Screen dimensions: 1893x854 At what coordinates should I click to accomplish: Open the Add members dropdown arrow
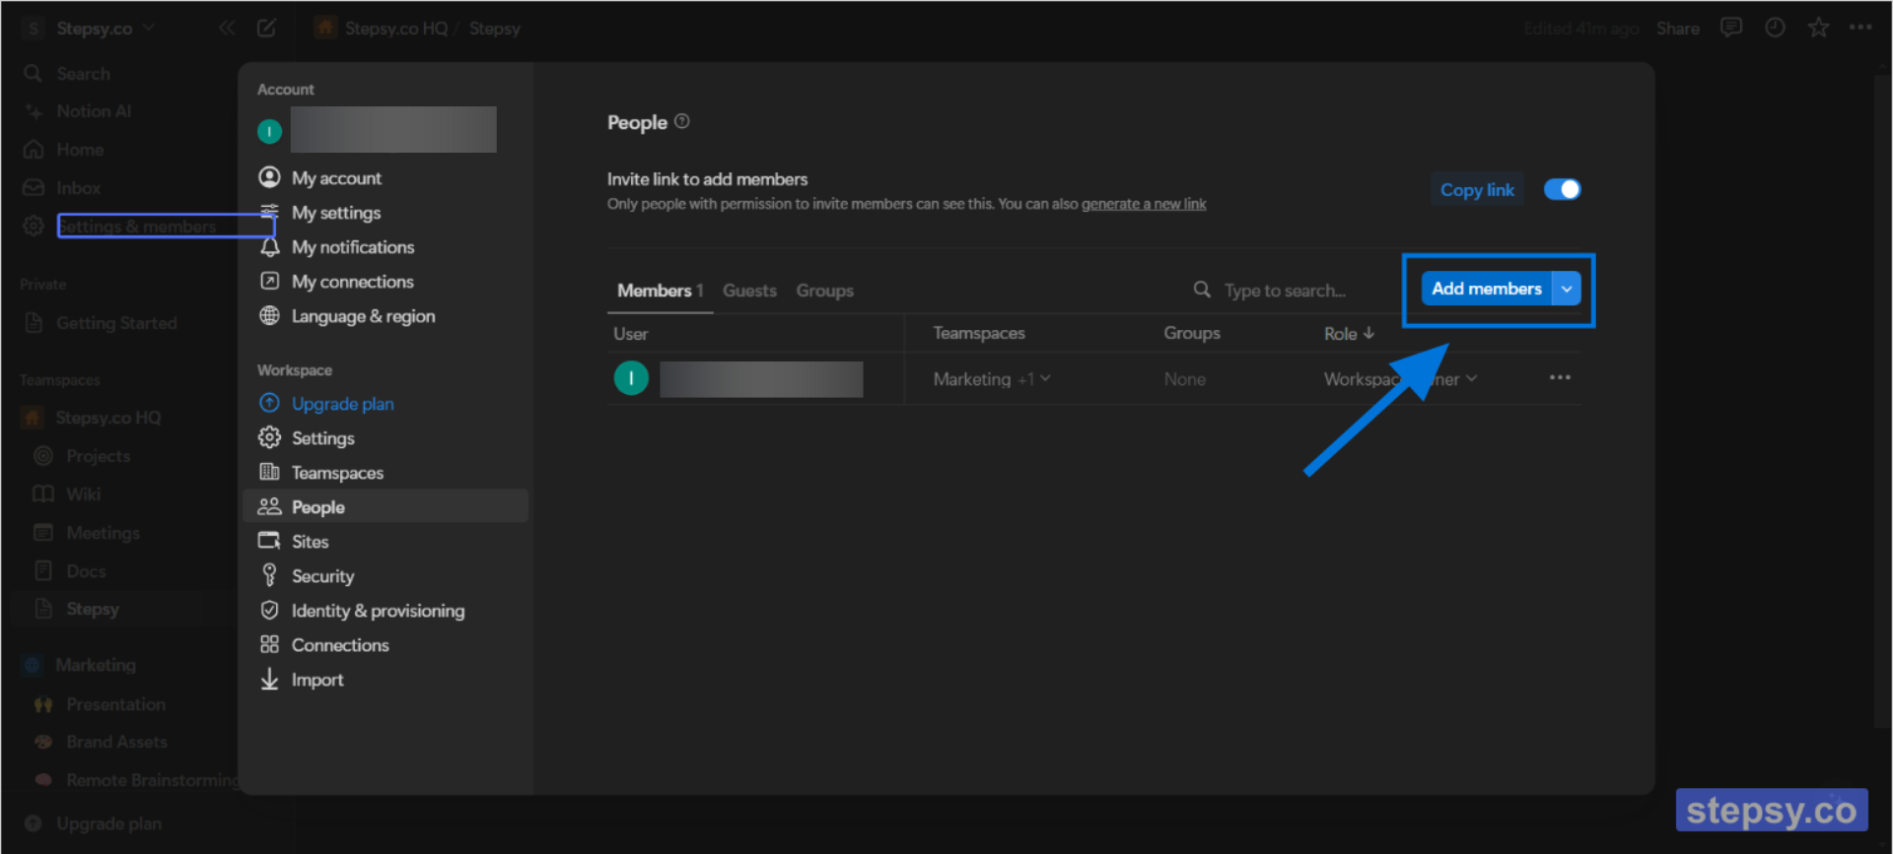[x=1567, y=289]
